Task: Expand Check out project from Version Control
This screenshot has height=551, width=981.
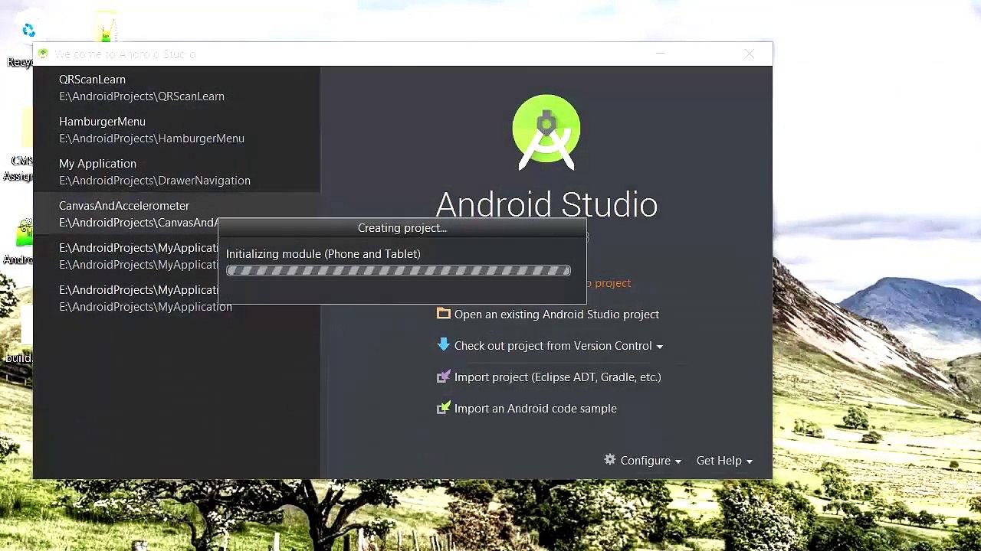Action: (x=550, y=346)
